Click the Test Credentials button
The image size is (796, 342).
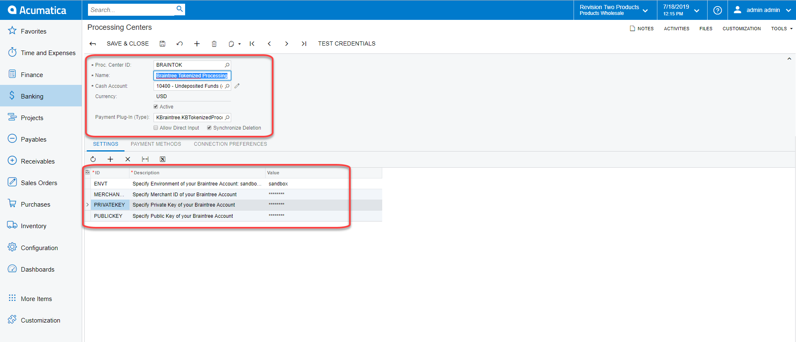point(347,43)
